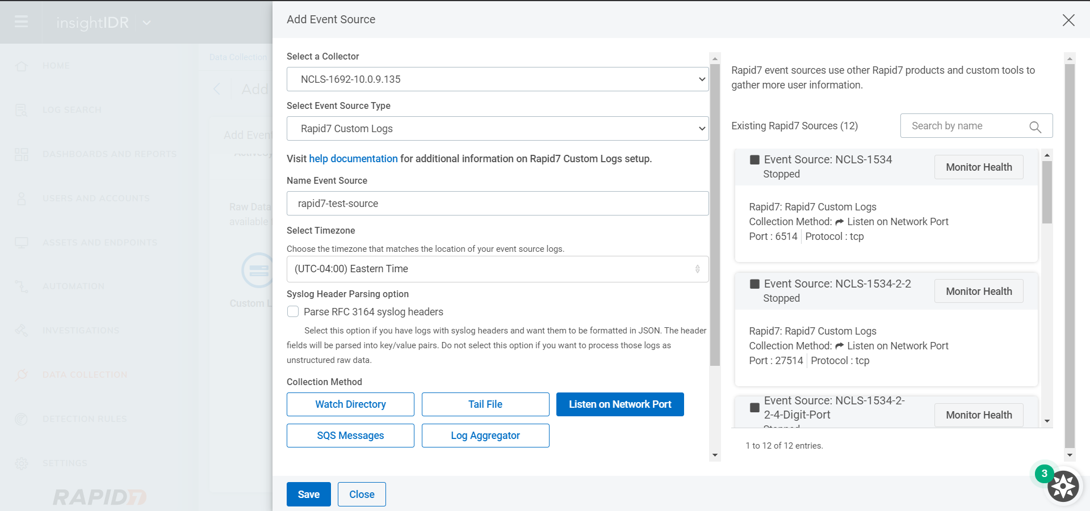Click the Data Collection breadcrumb behind dialog
Image resolution: width=1090 pixels, height=511 pixels.
[x=238, y=57]
